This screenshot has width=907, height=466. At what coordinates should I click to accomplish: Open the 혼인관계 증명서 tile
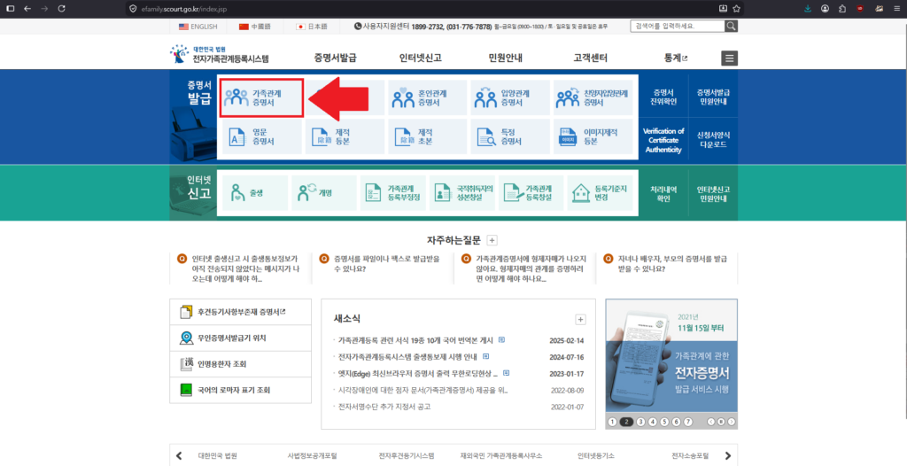click(x=427, y=97)
